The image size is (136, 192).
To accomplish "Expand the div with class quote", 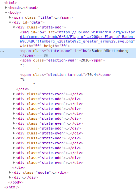I will point(10,172).
